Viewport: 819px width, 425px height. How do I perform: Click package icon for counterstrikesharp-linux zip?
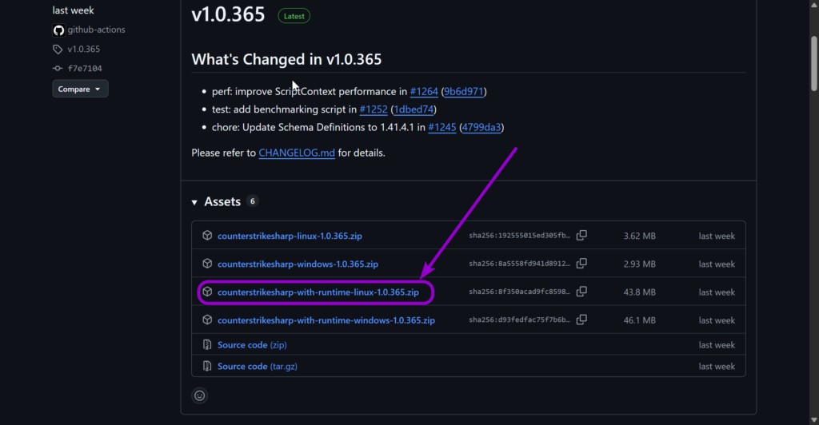(207, 236)
